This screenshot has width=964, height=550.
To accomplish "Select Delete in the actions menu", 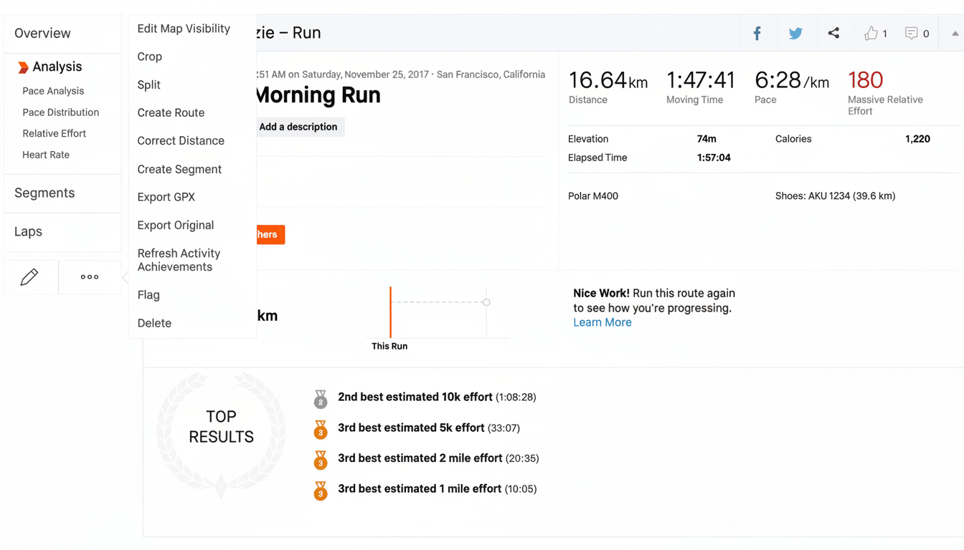I will [154, 323].
